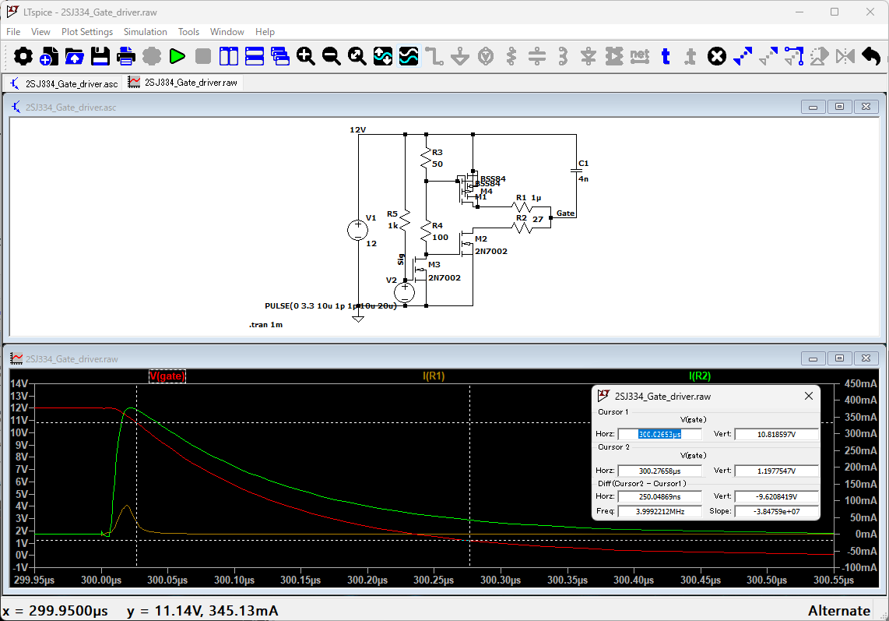Click the Save floppy disk icon

click(x=100, y=56)
